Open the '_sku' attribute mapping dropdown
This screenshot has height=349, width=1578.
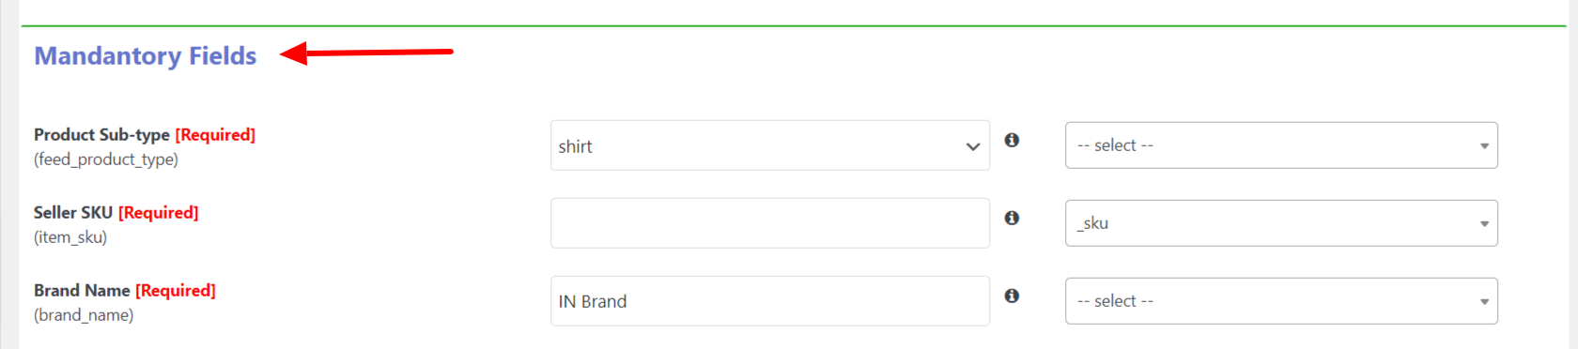pos(1281,223)
